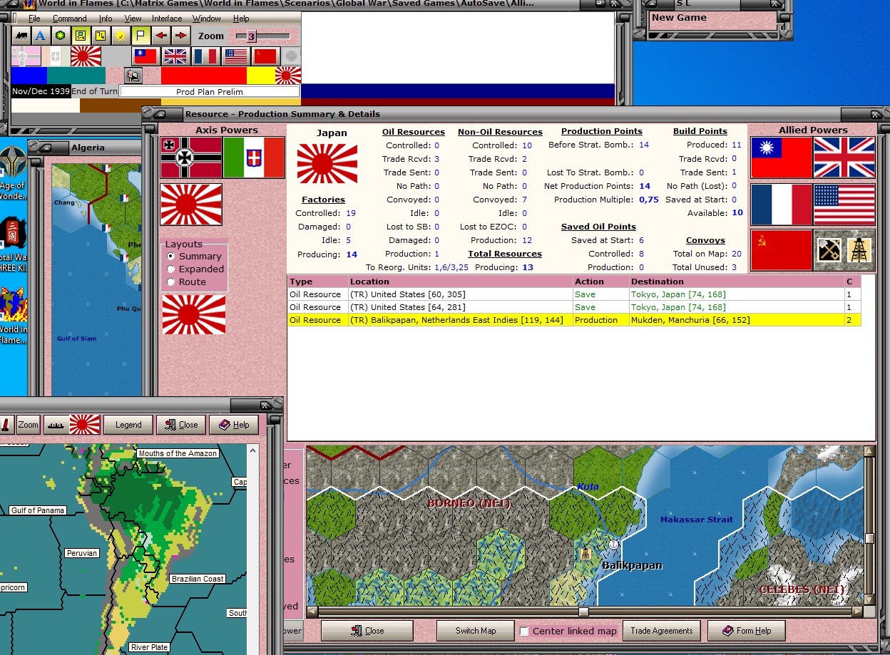Click the Japan flag below Layouts panel
This screenshot has height=655, width=890.
coord(194,314)
